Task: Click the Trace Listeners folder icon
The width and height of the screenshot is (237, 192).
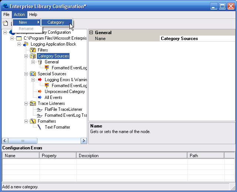Action: click(33, 103)
